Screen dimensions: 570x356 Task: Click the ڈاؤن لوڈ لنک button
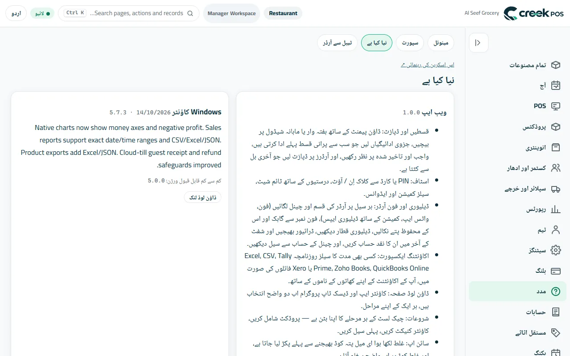point(203,198)
